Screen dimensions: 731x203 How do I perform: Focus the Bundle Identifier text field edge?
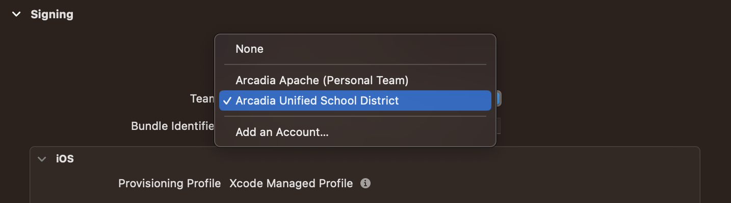click(x=498, y=126)
